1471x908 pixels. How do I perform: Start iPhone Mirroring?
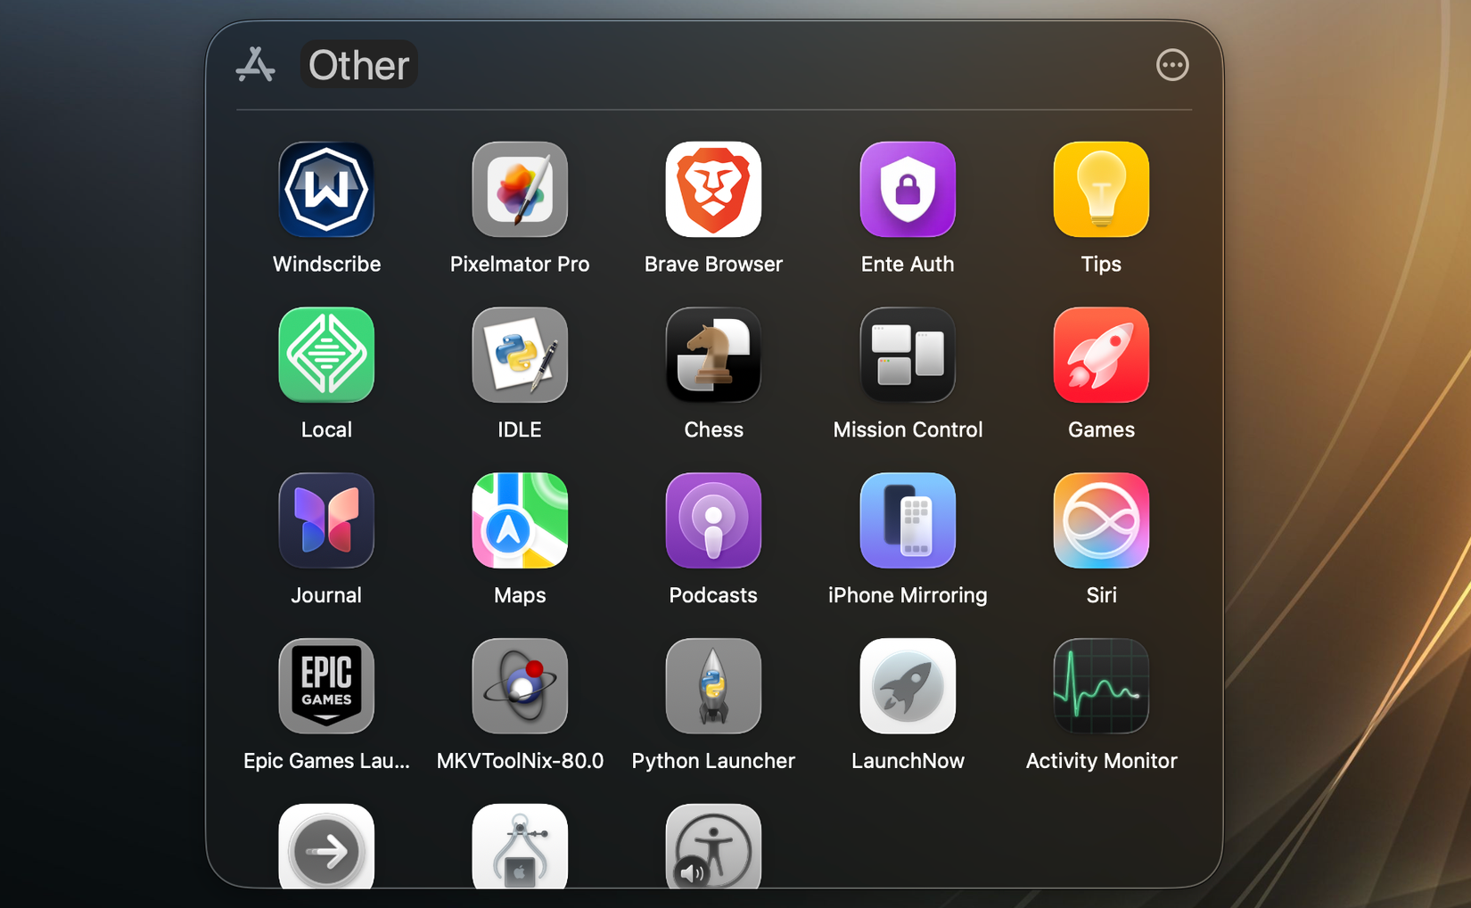(x=908, y=520)
